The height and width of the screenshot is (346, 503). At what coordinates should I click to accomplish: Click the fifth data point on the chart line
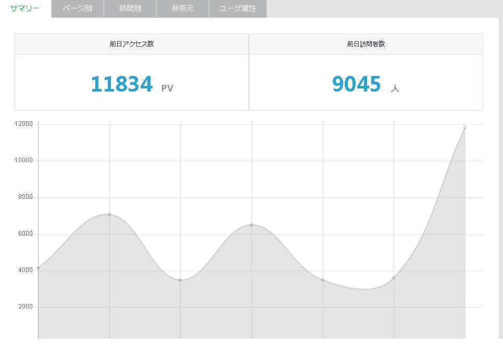click(323, 280)
